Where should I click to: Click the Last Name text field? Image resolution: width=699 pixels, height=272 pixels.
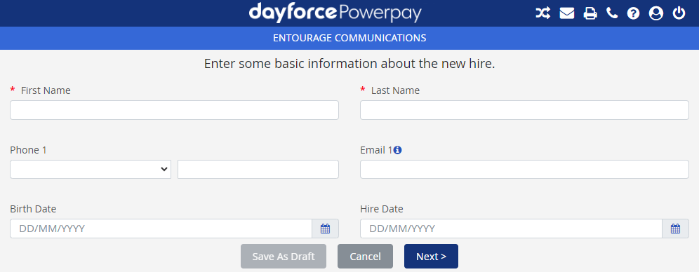524,110
